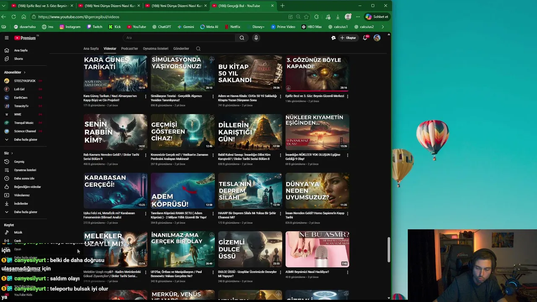The height and width of the screenshot is (302, 537).
Task: Open Daha sonra izle list
Action: pyautogui.click(x=23, y=178)
